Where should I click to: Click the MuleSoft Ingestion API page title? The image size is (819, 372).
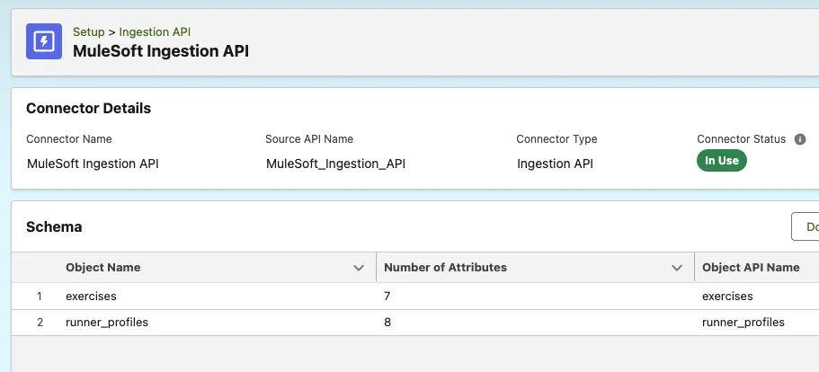click(x=161, y=51)
